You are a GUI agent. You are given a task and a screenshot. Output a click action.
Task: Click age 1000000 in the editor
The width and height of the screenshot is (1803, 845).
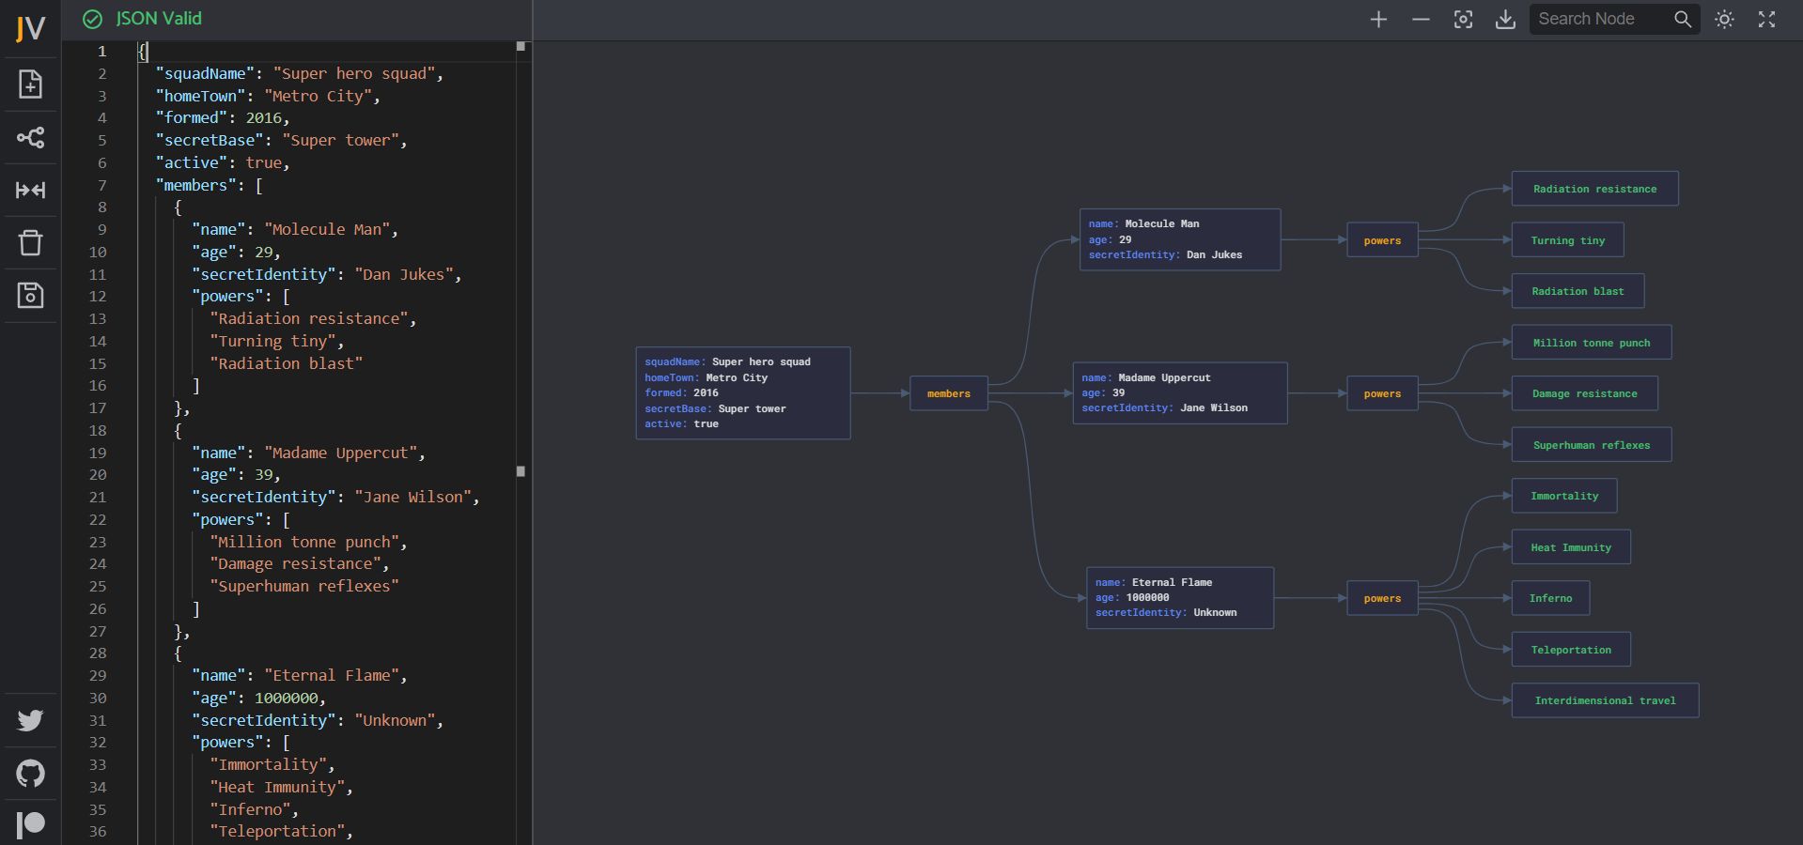click(286, 699)
